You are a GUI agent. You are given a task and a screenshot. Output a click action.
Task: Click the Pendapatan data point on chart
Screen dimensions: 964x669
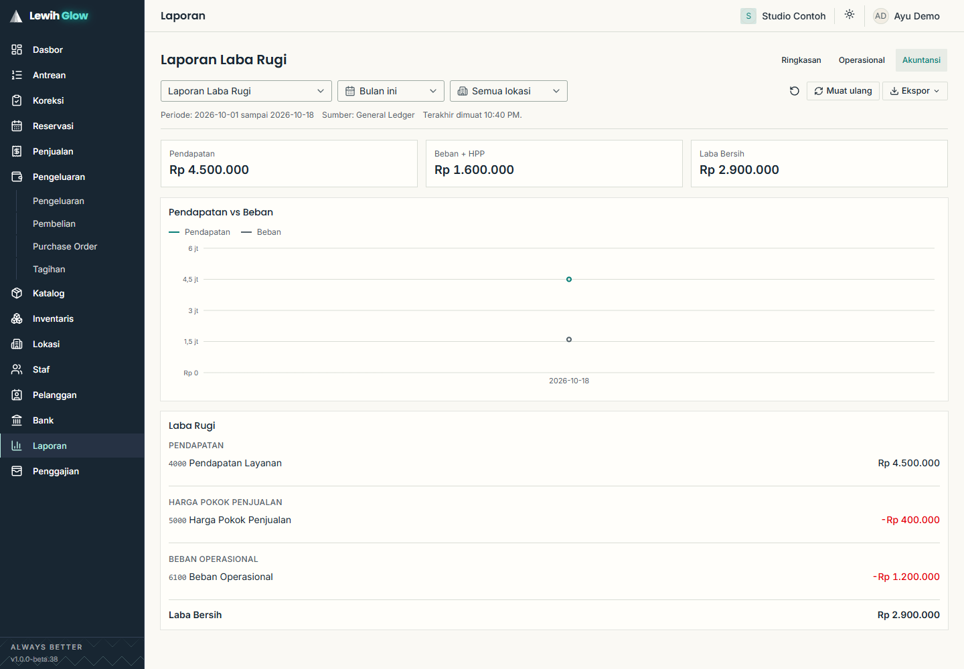pos(569,279)
